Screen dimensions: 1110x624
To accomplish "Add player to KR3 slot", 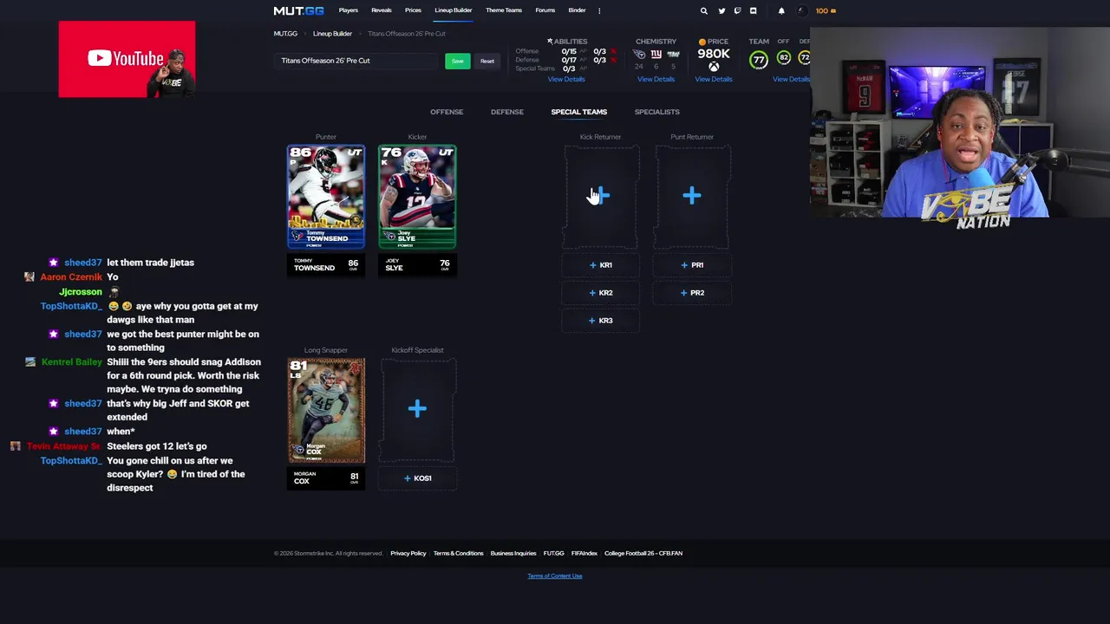I will [x=601, y=321].
